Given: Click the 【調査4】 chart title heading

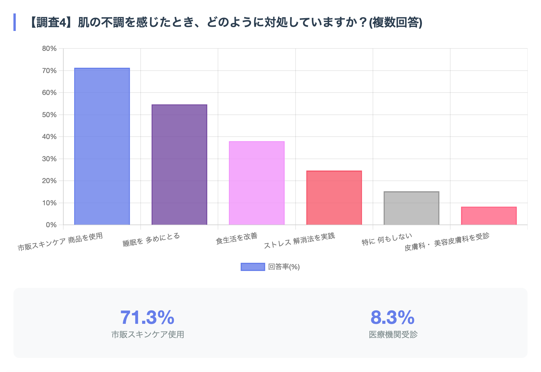Looking at the screenshot, I should (x=225, y=22).
